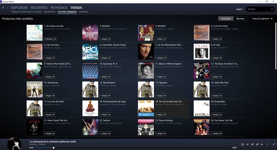Click the yoga meditation album cover

[x=90, y=108]
